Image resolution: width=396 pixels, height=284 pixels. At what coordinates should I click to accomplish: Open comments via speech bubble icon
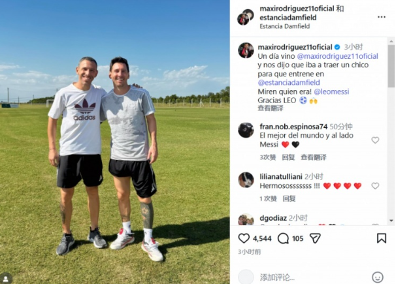coord(283,238)
